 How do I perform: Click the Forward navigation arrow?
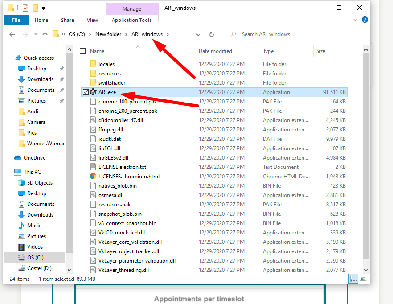pyautogui.click(x=25, y=34)
